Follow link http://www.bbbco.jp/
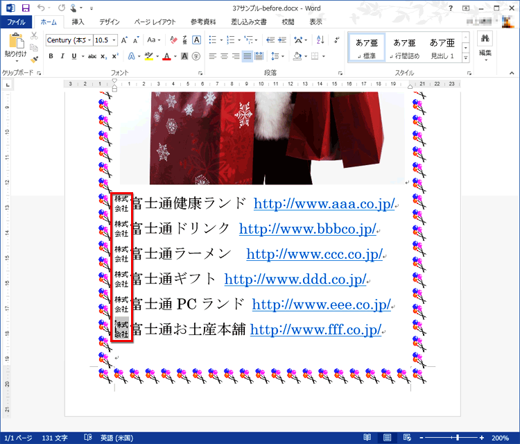Viewport: 520px width, 444px height. click(x=308, y=229)
